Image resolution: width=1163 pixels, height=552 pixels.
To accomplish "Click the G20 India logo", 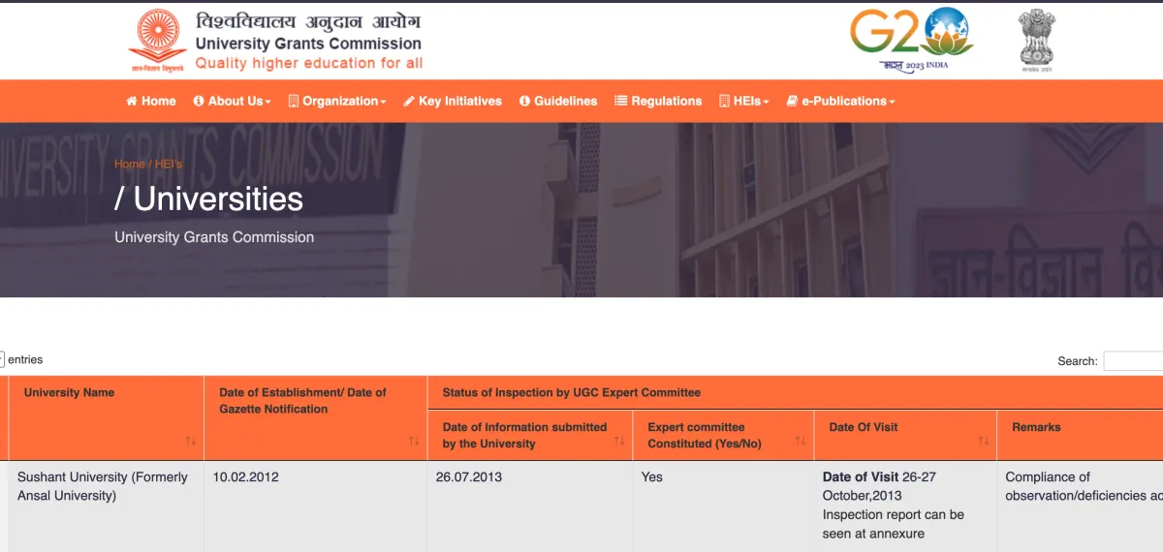I will click(911, 40).
